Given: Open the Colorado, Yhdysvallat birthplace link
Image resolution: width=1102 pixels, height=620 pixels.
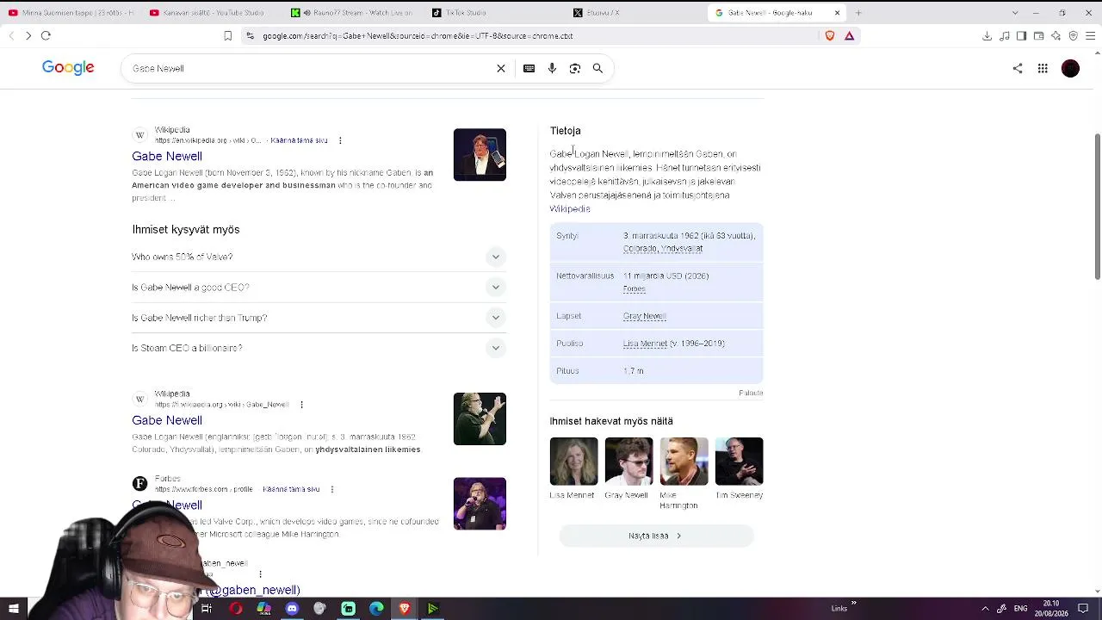Looking at the screenshot, I should [x=663, y=249].
